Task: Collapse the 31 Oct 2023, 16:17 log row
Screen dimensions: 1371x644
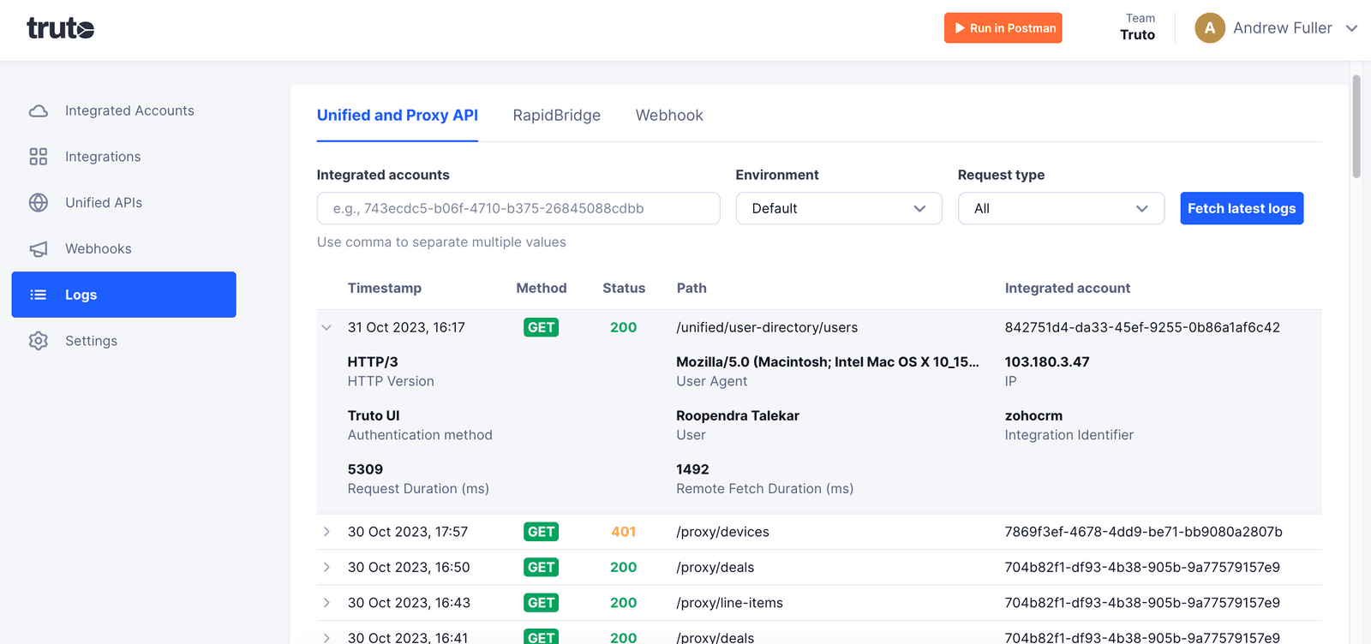Action: coord(326,328)
